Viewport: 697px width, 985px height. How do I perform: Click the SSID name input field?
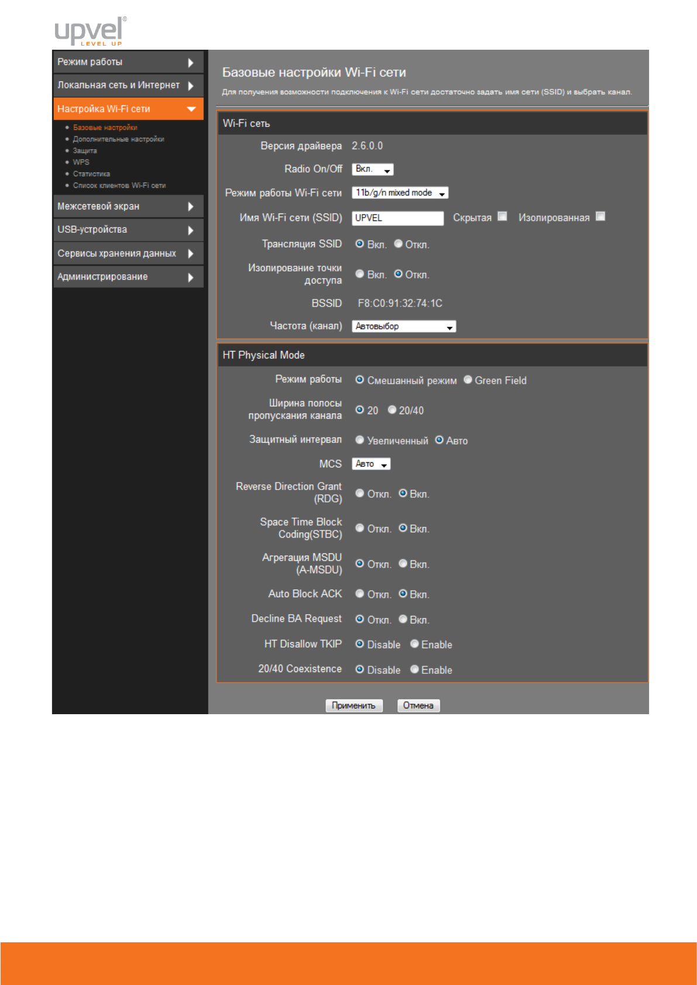pyautogui.click(x=397, y=218)
